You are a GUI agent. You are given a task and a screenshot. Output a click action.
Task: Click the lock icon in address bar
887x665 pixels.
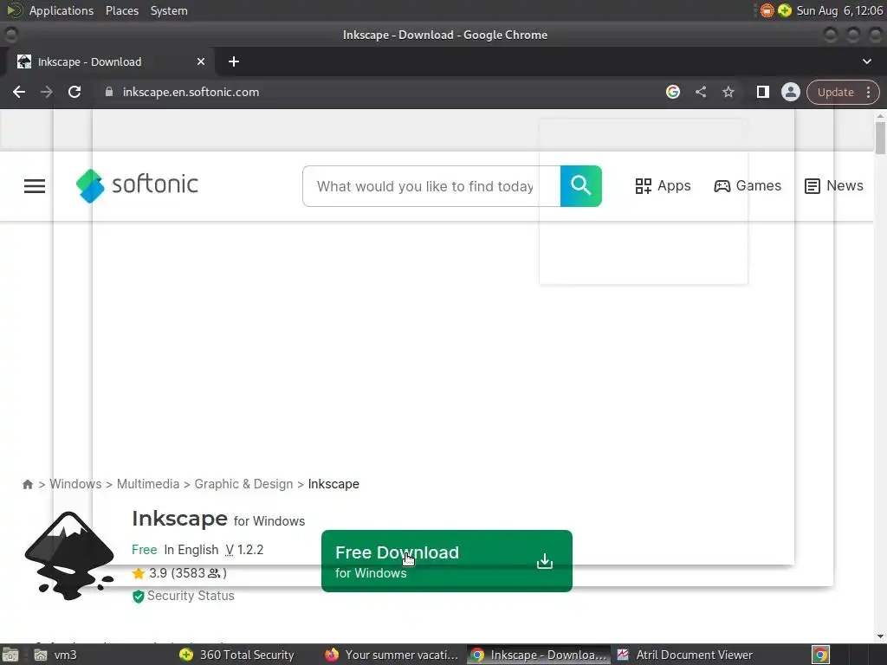[109, 92]
